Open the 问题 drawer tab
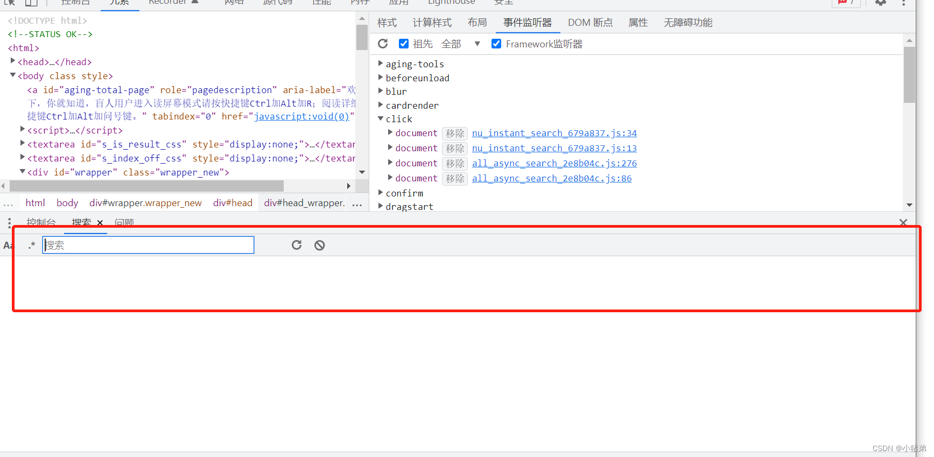The image size is (934, 457). [x=124, y=222]
